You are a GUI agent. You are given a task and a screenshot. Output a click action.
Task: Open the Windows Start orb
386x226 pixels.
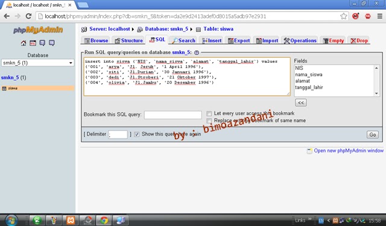(11, 220)
